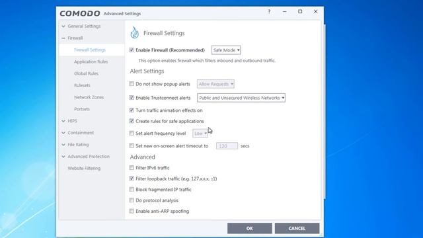Expand General Settings section
This screenshot has width=423, height=238.
[63, 26]
